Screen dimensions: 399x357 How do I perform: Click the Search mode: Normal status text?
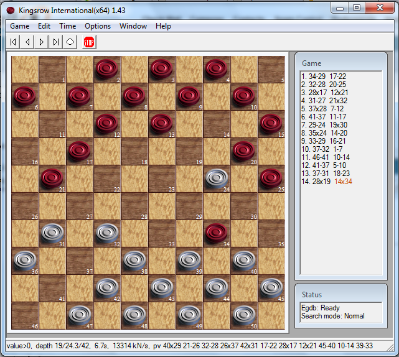click(x=333, y=316)
